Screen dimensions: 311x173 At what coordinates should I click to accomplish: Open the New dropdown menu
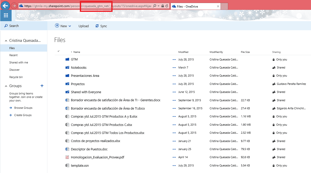coord(63,26)
